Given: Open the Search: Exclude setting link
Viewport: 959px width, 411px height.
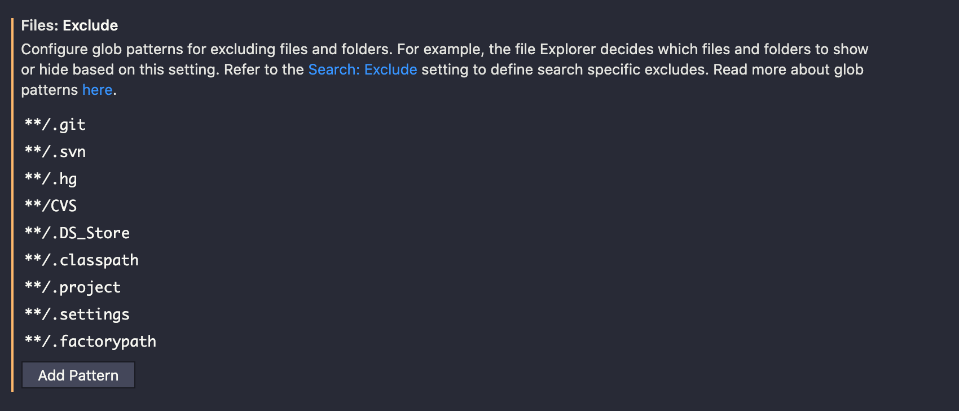Looking at the screenshot, I should [x=362, y=69].
